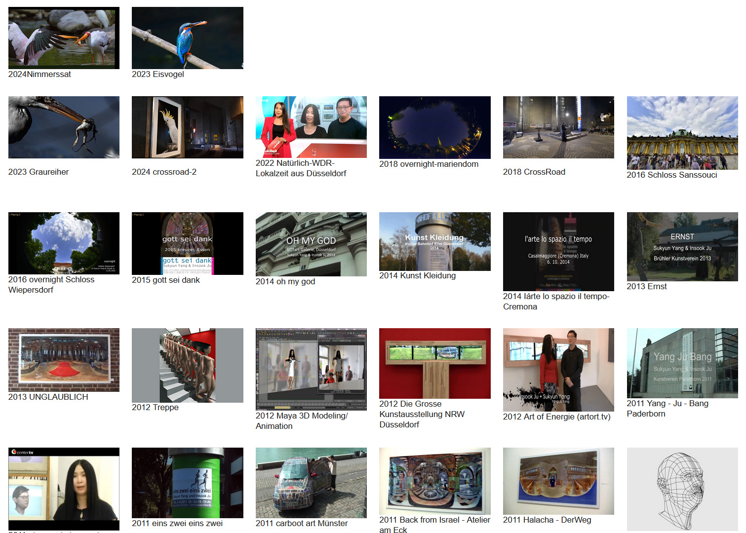This screenshot has height=533, width=746.
Task: Open the Maya 3D Modeling screenshot thumbnail
Action: [x=311, y=369]
